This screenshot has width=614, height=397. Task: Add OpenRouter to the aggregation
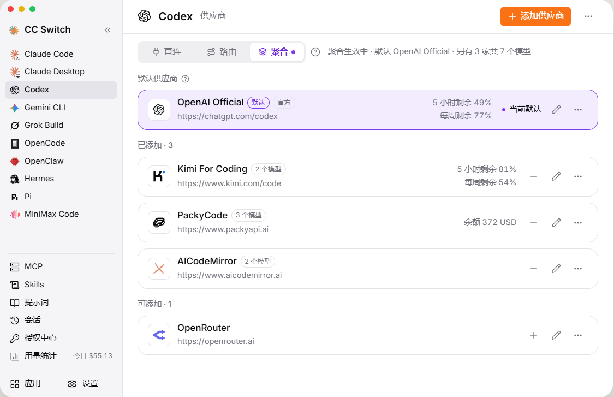534,335
